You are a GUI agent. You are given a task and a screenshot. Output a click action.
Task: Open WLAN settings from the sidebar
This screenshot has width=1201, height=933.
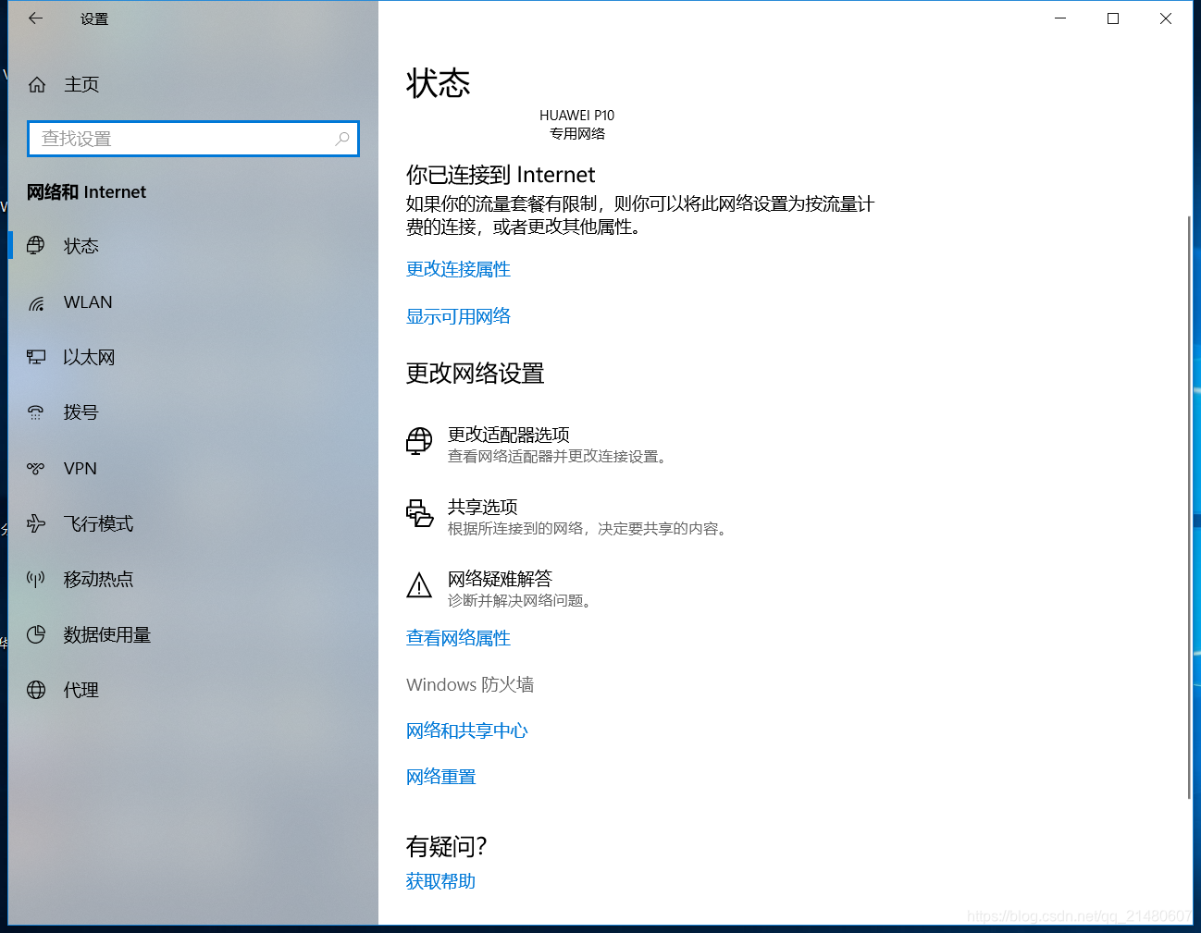(87, 301)
